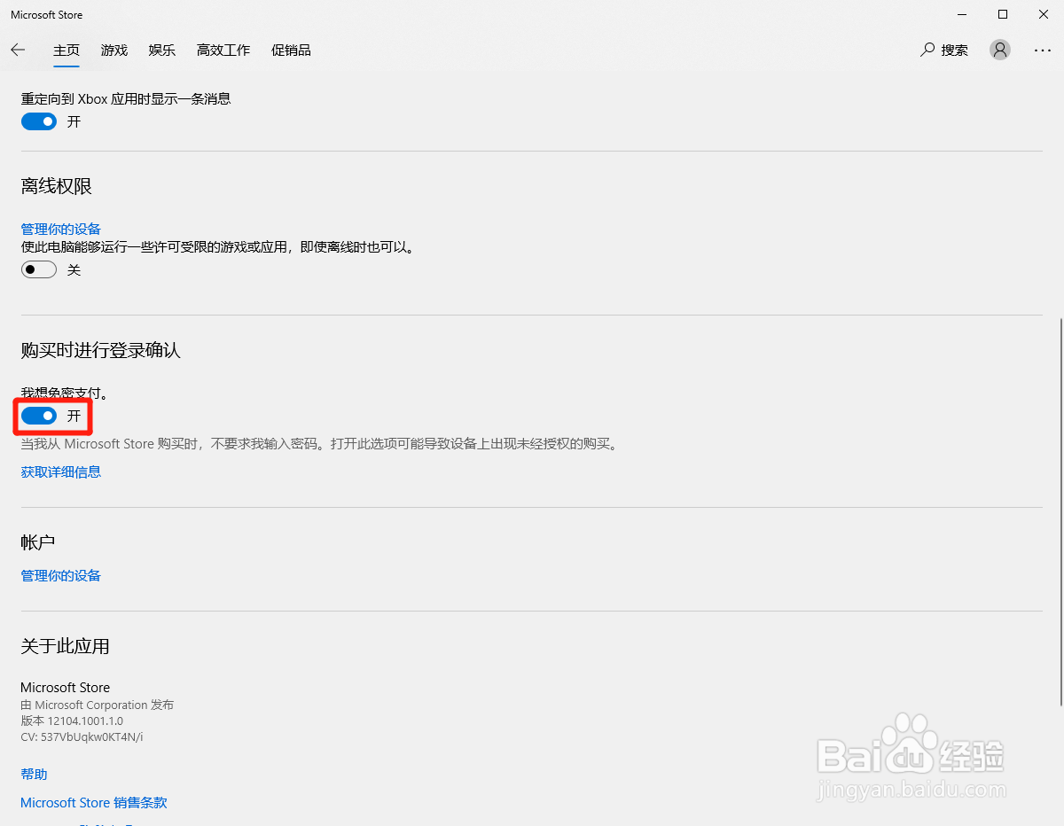Click the vertical scrollbar thumb
This screenshot has height=826, width=1064.
(1060, 510)
